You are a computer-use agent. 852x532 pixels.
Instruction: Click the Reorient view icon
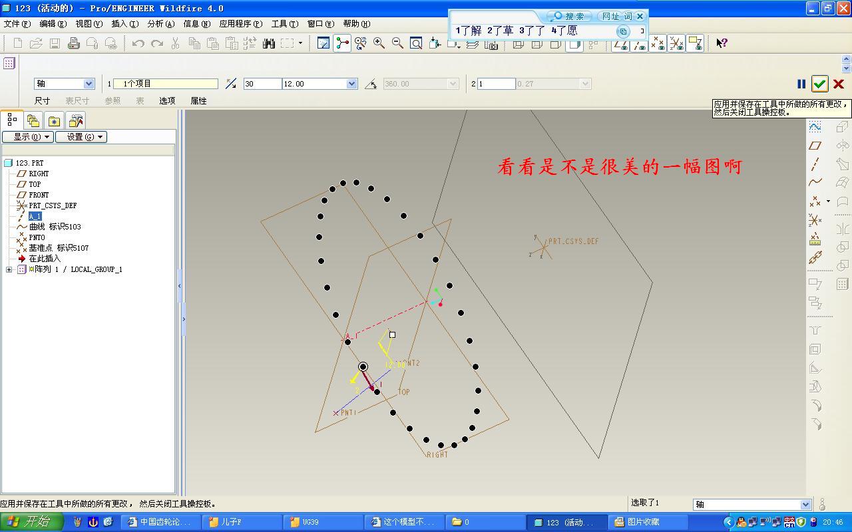pyautogui.click(x=435, y=43)
